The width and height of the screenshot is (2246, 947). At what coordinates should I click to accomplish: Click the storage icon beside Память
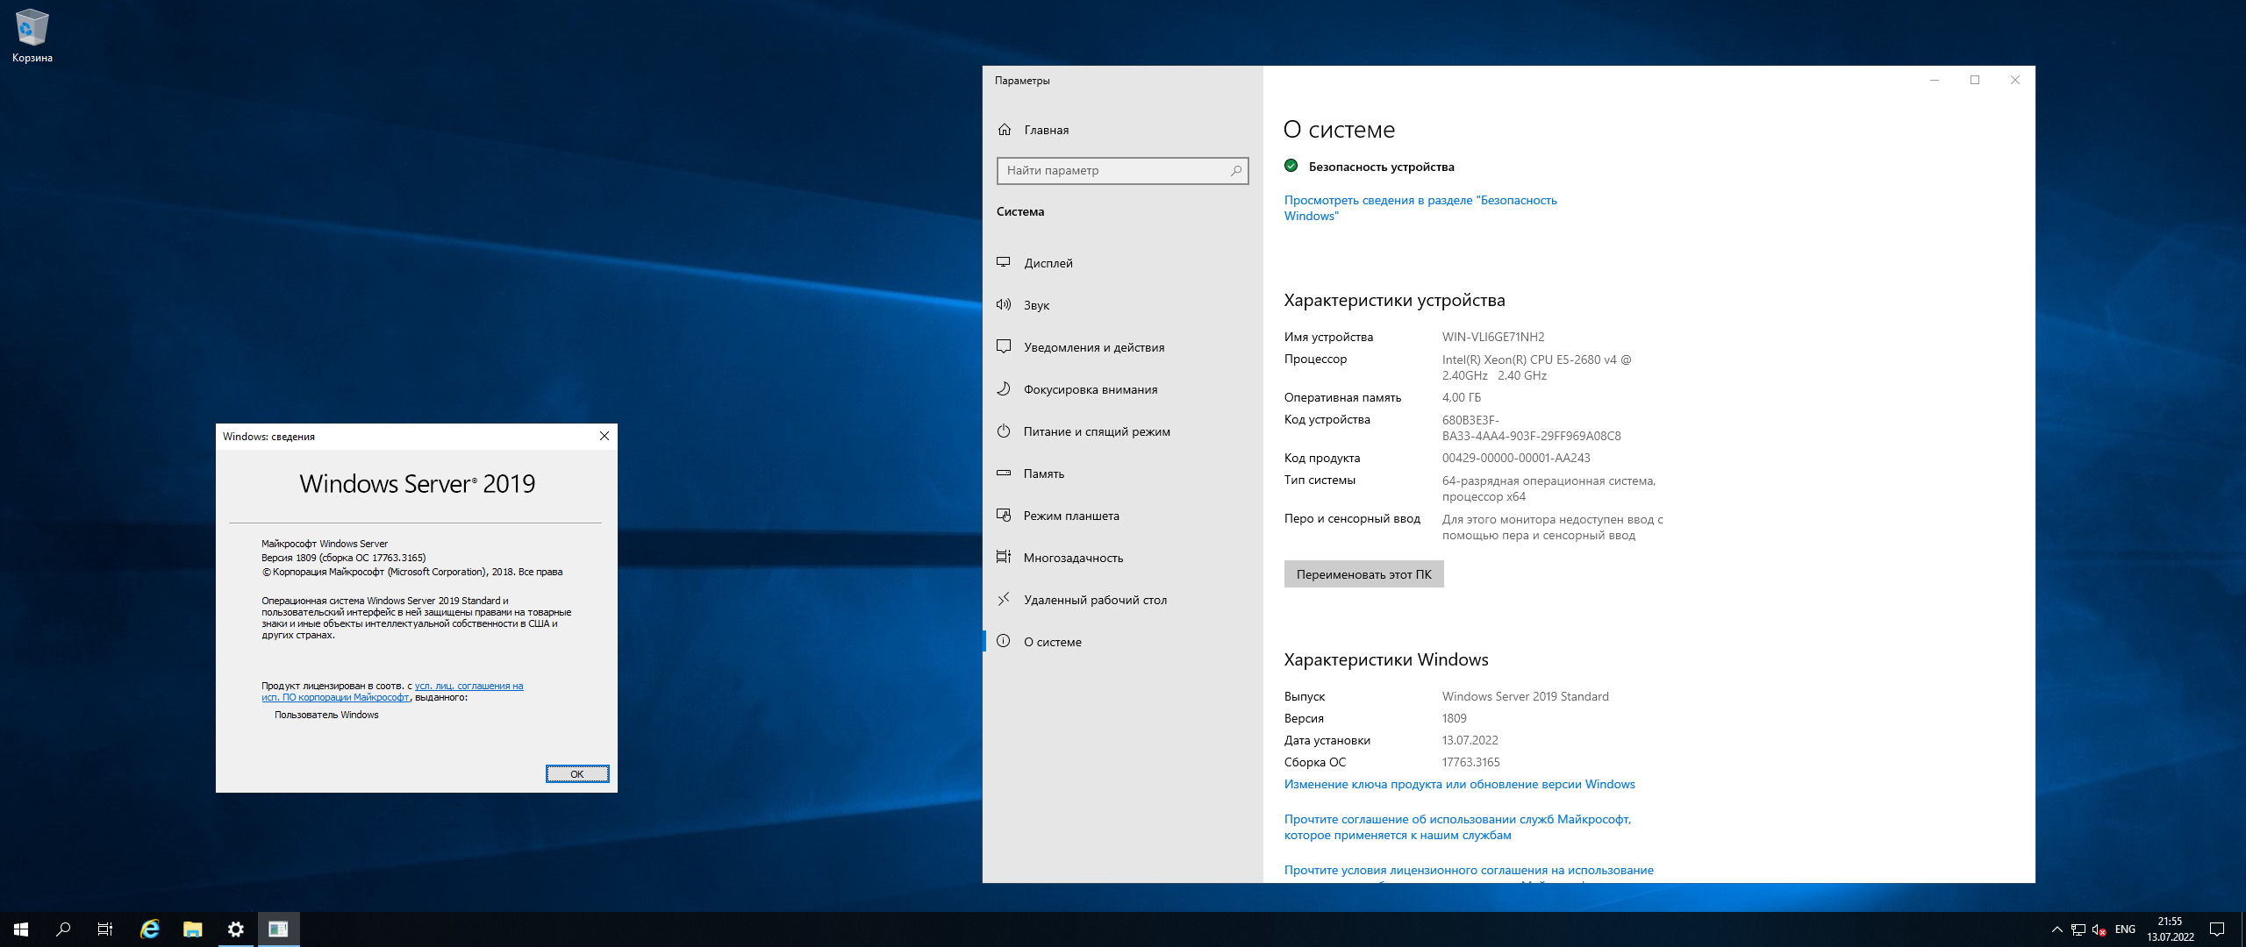pos(1004,473)
